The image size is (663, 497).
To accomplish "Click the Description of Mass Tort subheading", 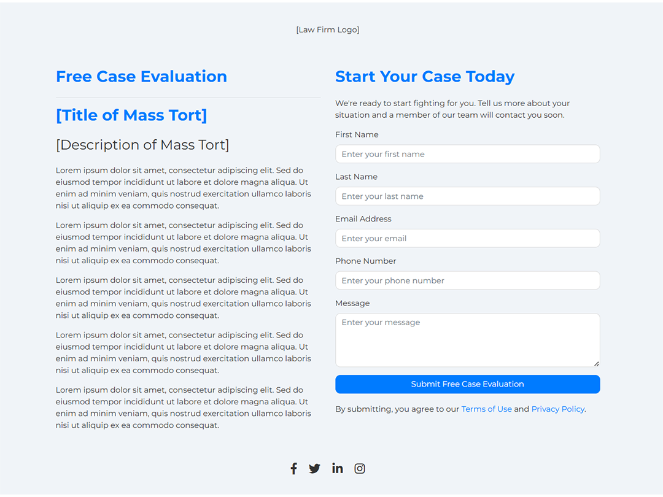I will 142,145.
